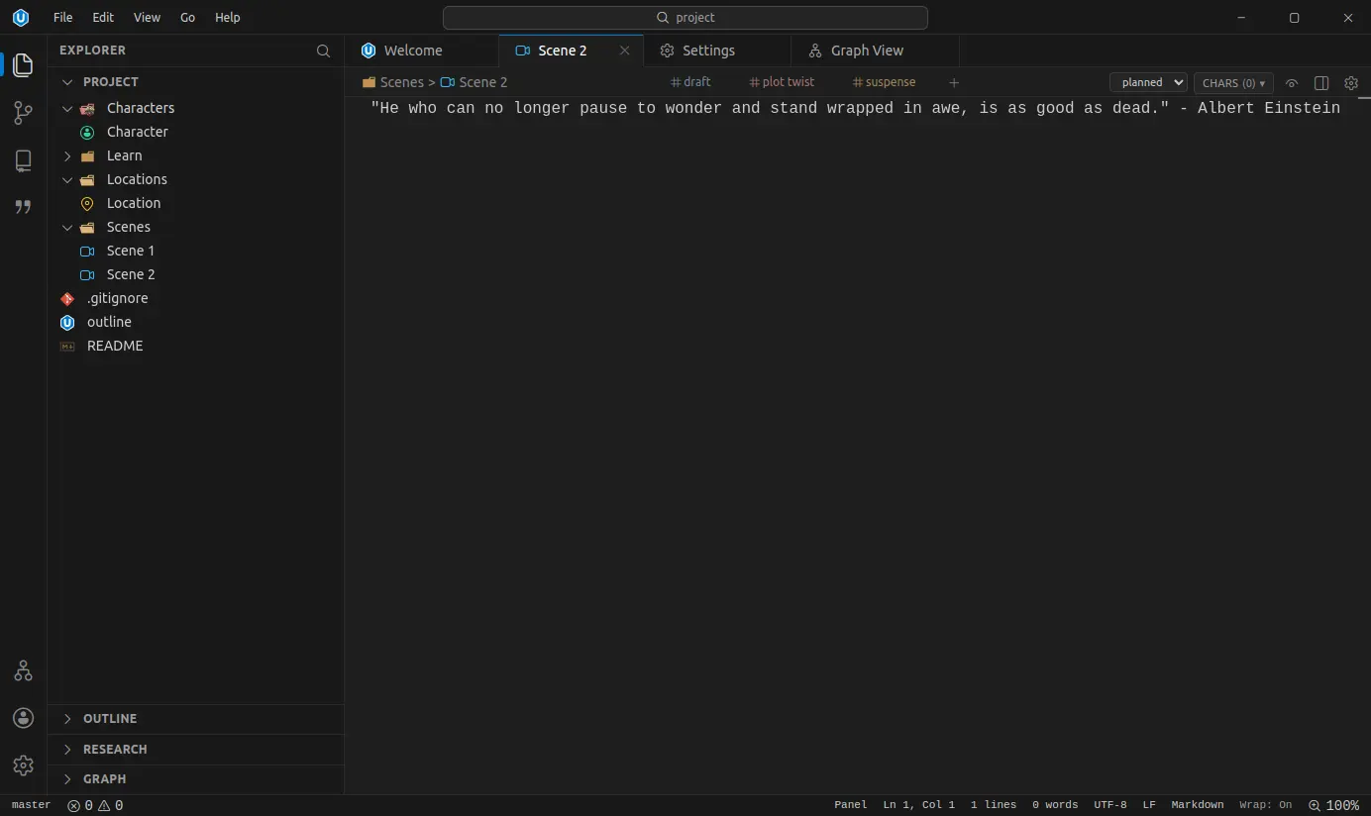Switch to the Graph View tab
Screen dimensions: 1371x816
pos(867,51)
